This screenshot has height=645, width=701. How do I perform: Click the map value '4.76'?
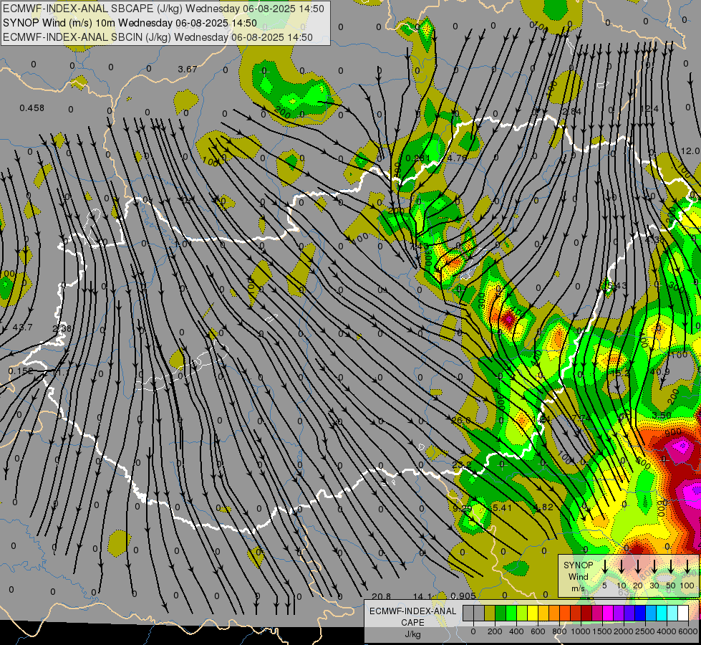pos(457,158)
